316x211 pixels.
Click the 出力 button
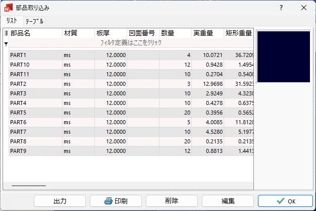[60, 201]
